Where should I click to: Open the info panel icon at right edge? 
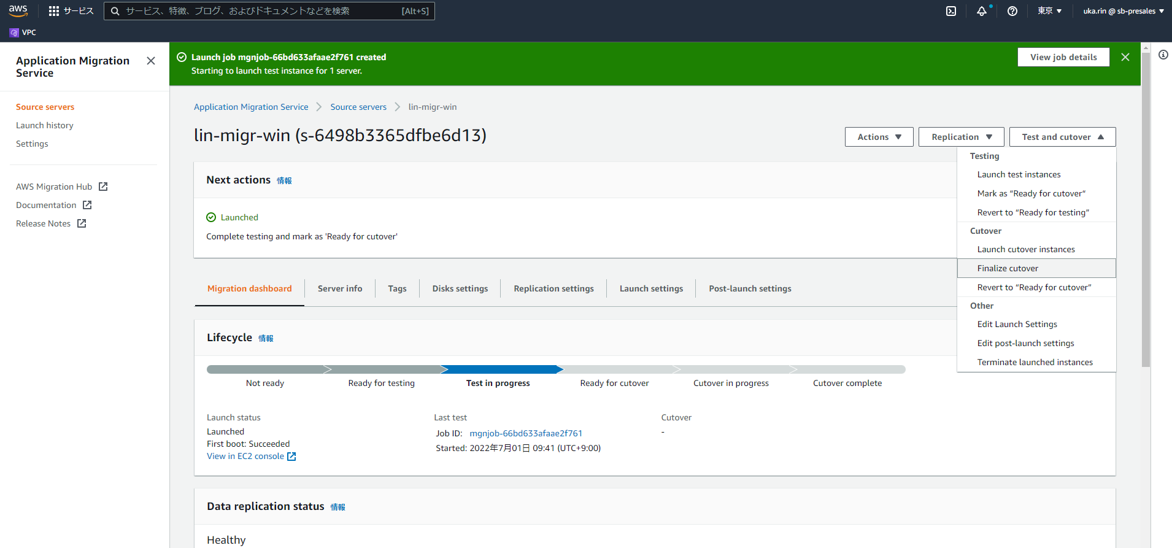coord(1163,55)
